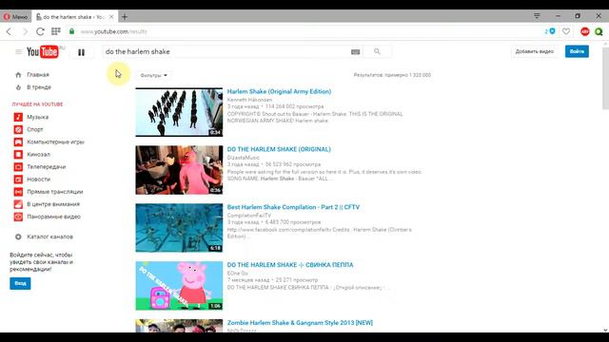Open the Army Edition video thumbnail
609x342 pixels.
179,112
